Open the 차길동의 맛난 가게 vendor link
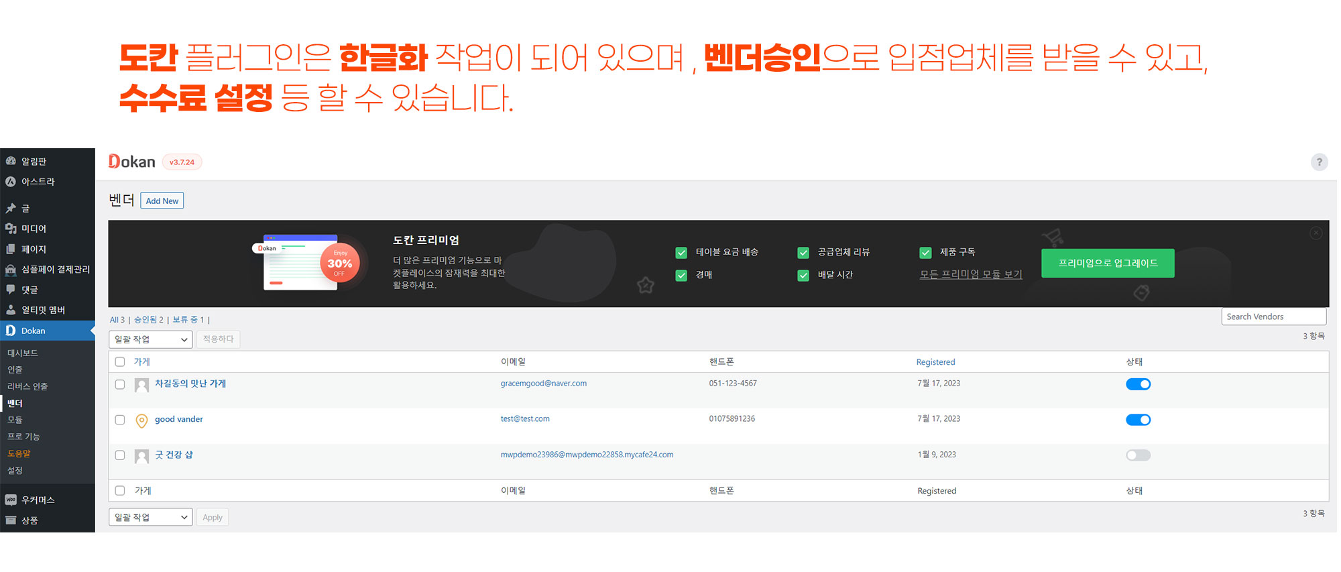This screenshot has width=1341, height=572. pyautogui.click(x=190, y=384)
